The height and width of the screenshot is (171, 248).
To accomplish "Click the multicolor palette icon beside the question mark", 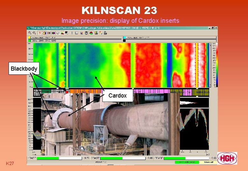I will coord(45,33).
